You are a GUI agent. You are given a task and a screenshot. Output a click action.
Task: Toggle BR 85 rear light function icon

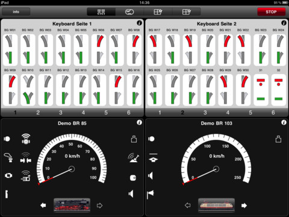[133, 178]
